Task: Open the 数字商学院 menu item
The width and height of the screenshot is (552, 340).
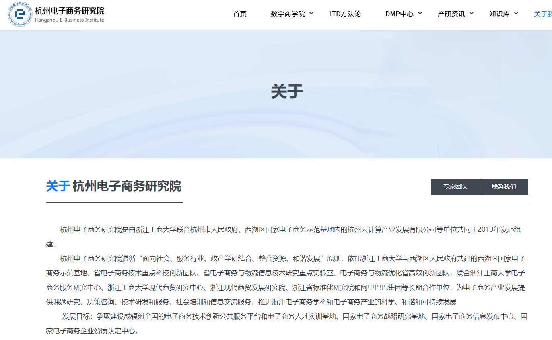Action: [288, 14]
